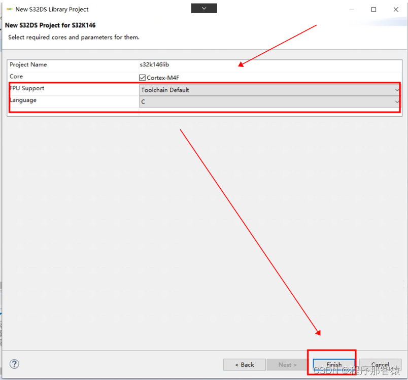Screen dimensions: 408x380
Task: Click the Finish button
Action: (334, 365)
